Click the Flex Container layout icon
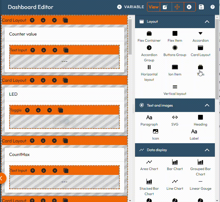This screenshot has height=202, width=220. (149, 33)
